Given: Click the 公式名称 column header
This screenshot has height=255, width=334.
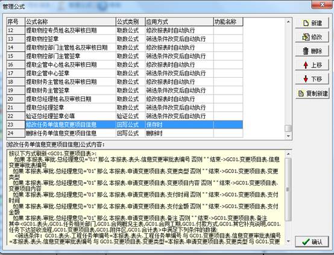Looking at the screenshot, I should click(71, 22).
